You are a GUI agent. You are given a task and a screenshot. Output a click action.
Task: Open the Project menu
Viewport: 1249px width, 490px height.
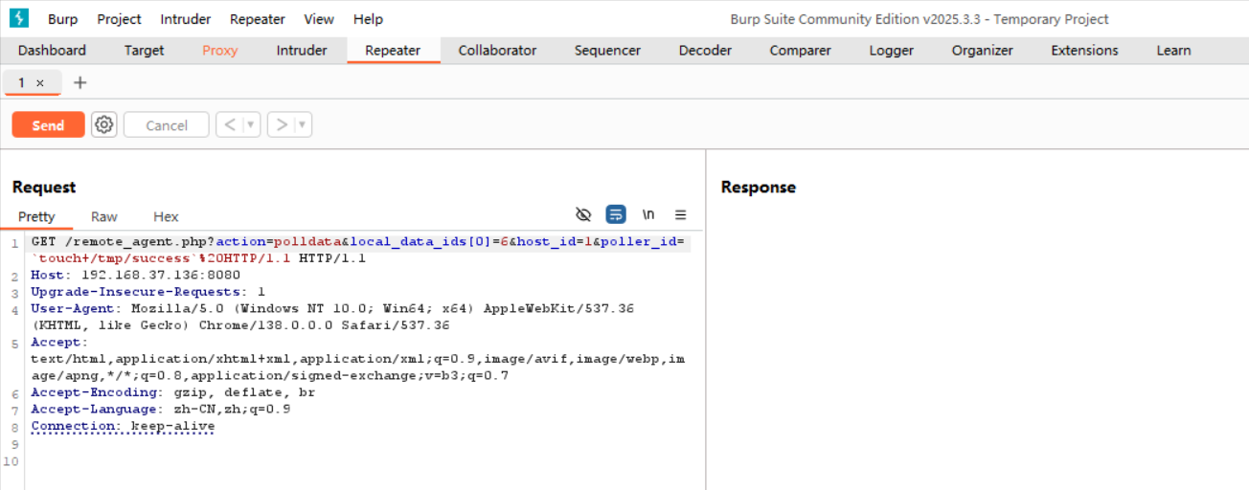(119, 19)
